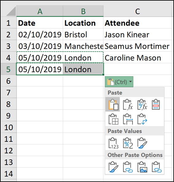The image size is (174, 182).
Task: Select row 1 header
Action: coord(8,23)
